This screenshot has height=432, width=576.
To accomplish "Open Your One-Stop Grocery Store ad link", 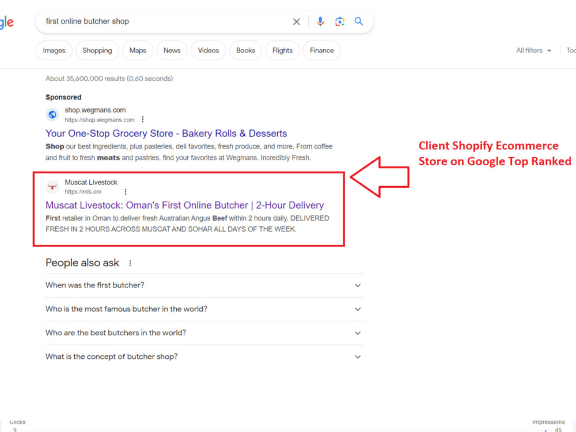I will [166, 134].
